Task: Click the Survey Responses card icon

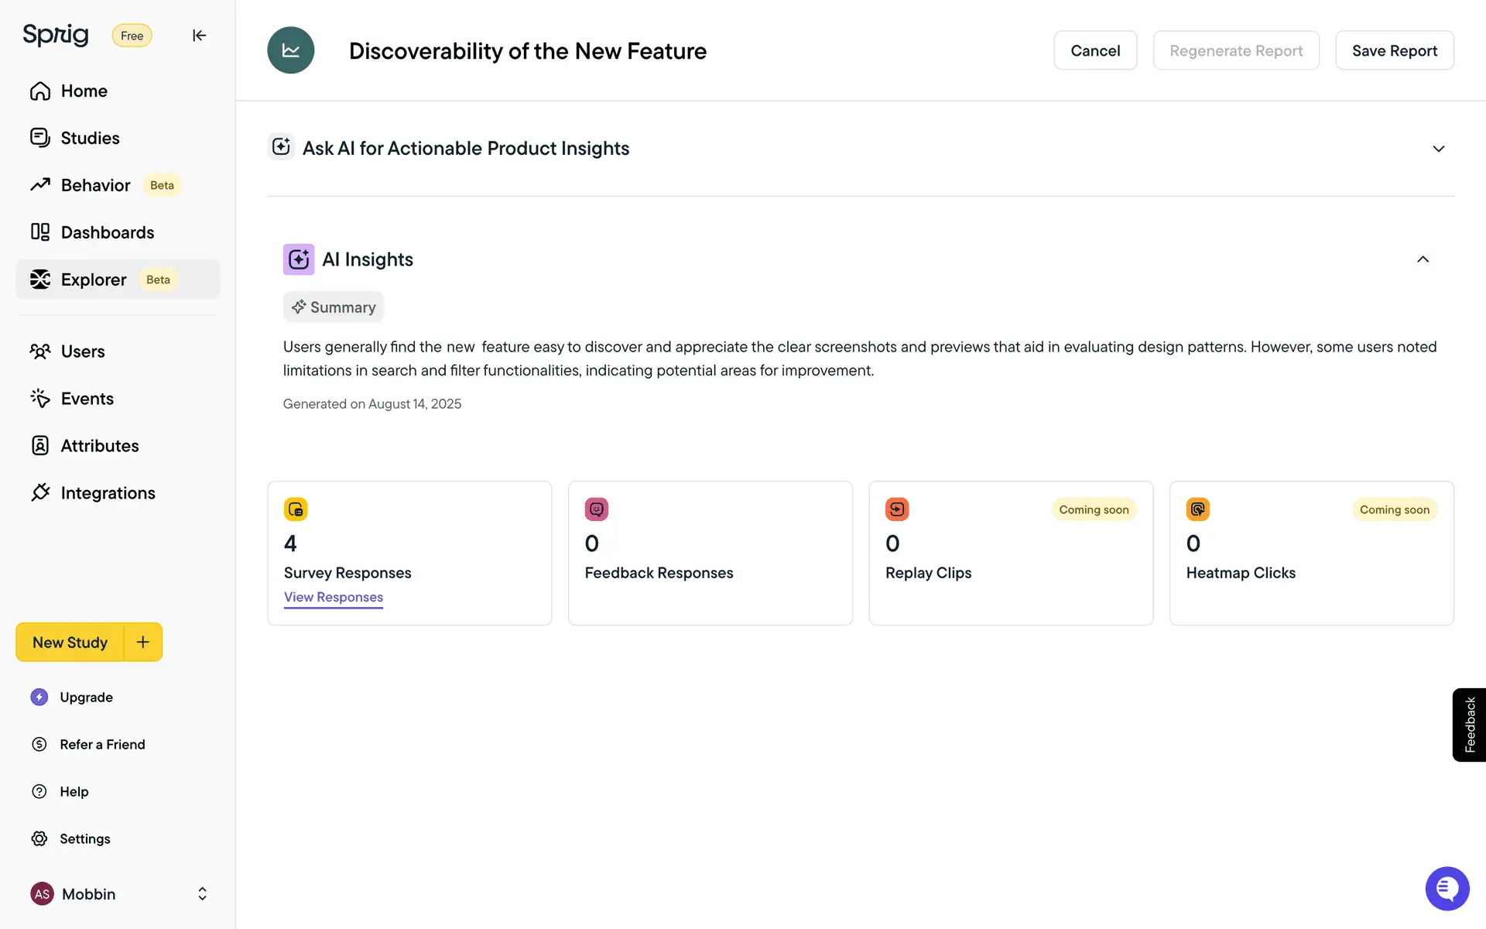Action: tap(296, 509)
